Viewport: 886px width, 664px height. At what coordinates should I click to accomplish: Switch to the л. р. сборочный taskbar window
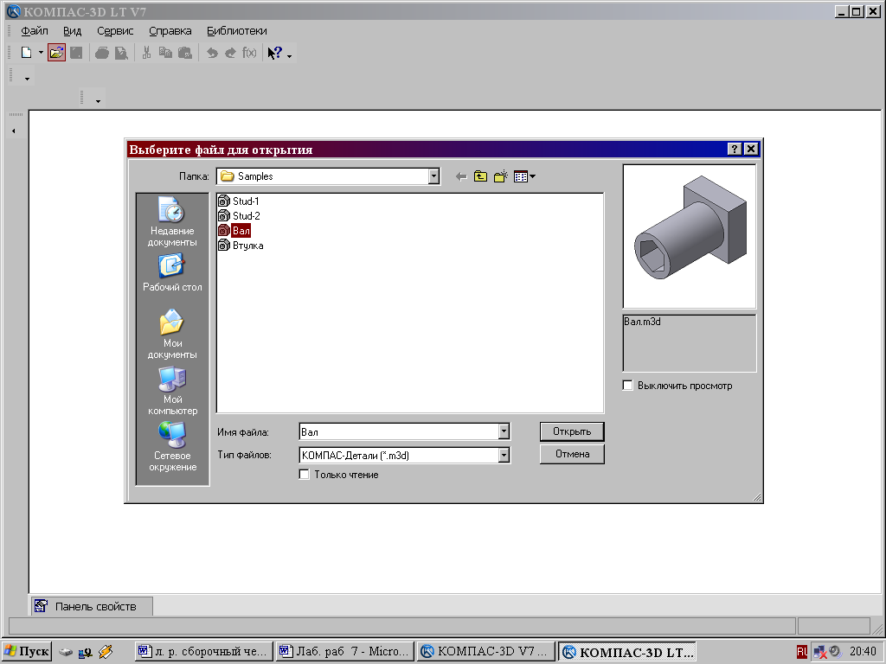[x=204, y=652]
